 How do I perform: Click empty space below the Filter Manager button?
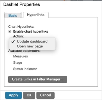click(x=51, y=85)
